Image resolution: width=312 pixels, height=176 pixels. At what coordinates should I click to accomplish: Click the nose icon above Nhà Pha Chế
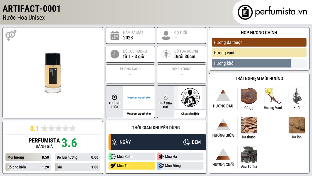(x=165, y=97)
